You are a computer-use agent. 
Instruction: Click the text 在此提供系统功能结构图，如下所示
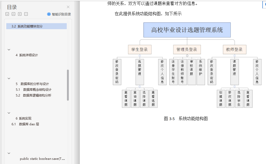pos(148,14)
